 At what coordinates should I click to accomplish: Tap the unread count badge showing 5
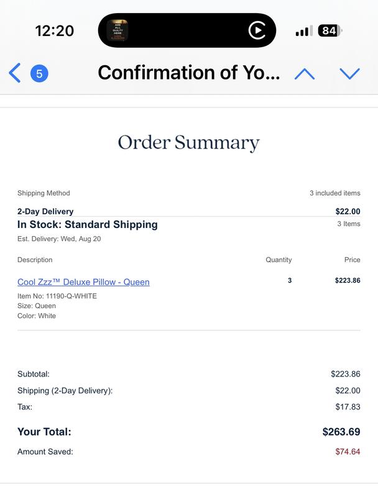tap(39, 74)
